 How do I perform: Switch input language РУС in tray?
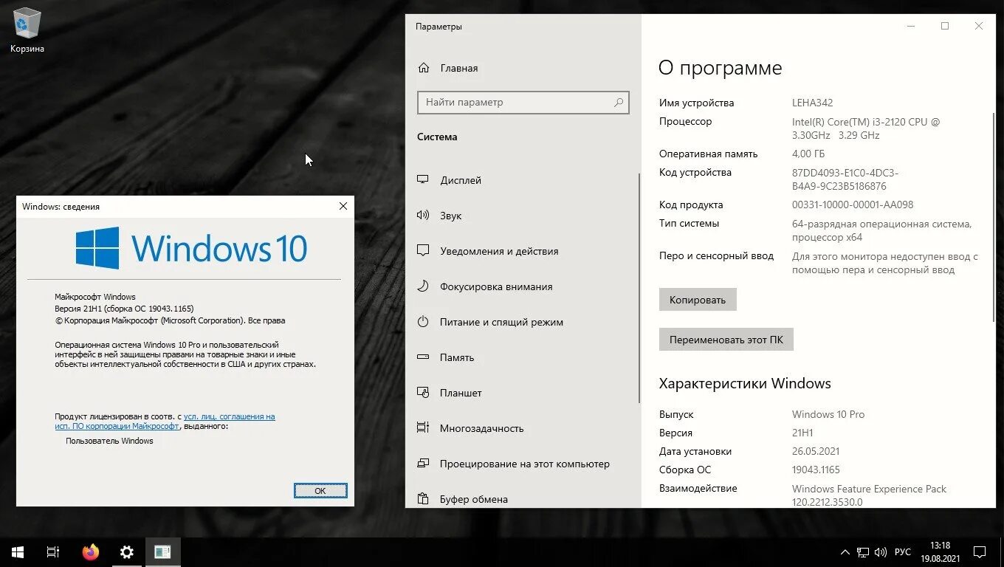point(902,552)
